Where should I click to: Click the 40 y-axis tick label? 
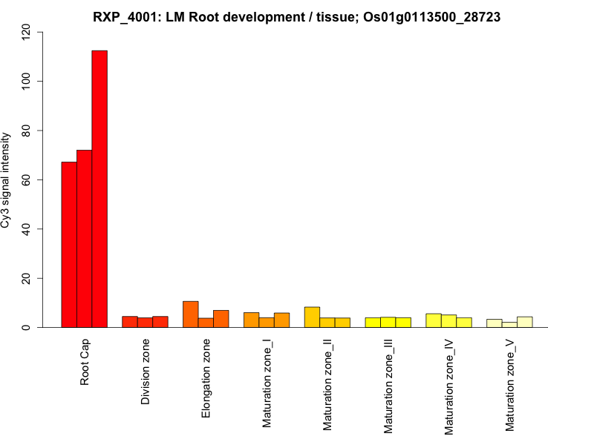pyautogui.click(x=27, y=229)
